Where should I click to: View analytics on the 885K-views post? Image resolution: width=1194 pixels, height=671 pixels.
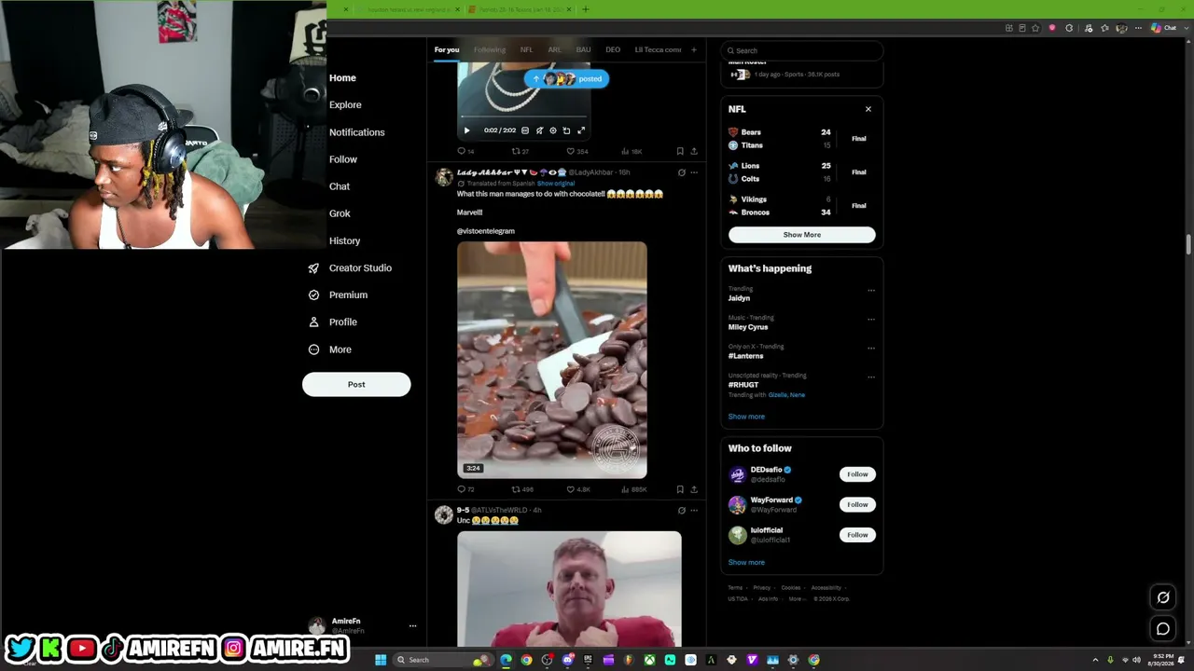tap(634, 489)
